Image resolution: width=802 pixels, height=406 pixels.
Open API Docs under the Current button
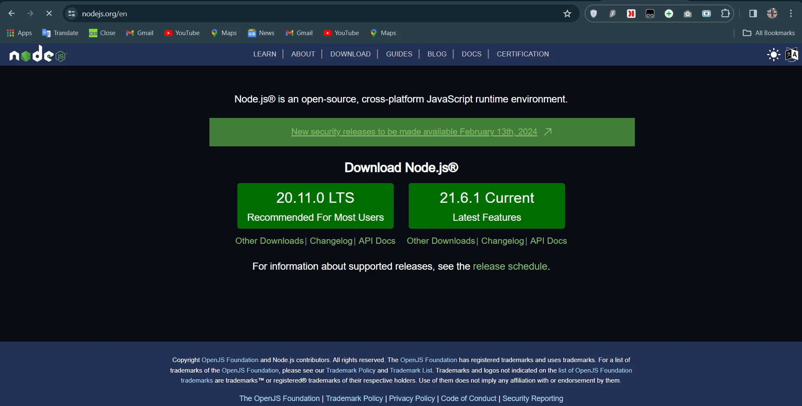(548, 241)
